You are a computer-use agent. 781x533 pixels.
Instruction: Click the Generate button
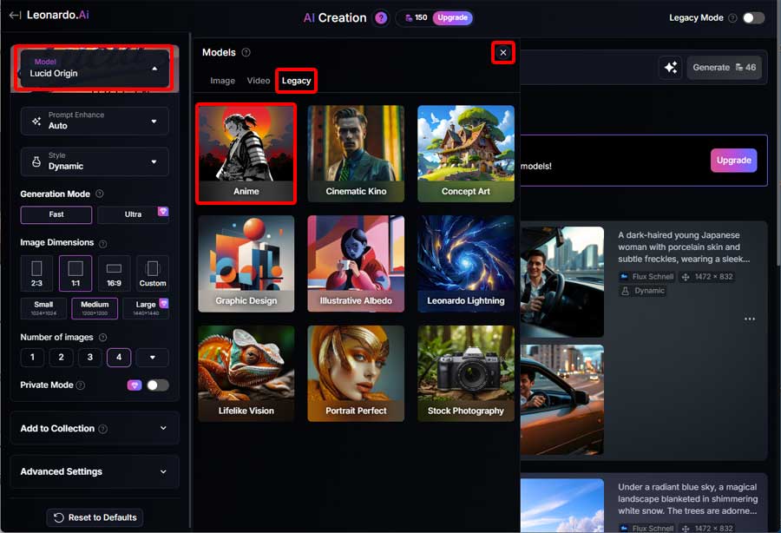pyautogui.click(x=724, y=68)
